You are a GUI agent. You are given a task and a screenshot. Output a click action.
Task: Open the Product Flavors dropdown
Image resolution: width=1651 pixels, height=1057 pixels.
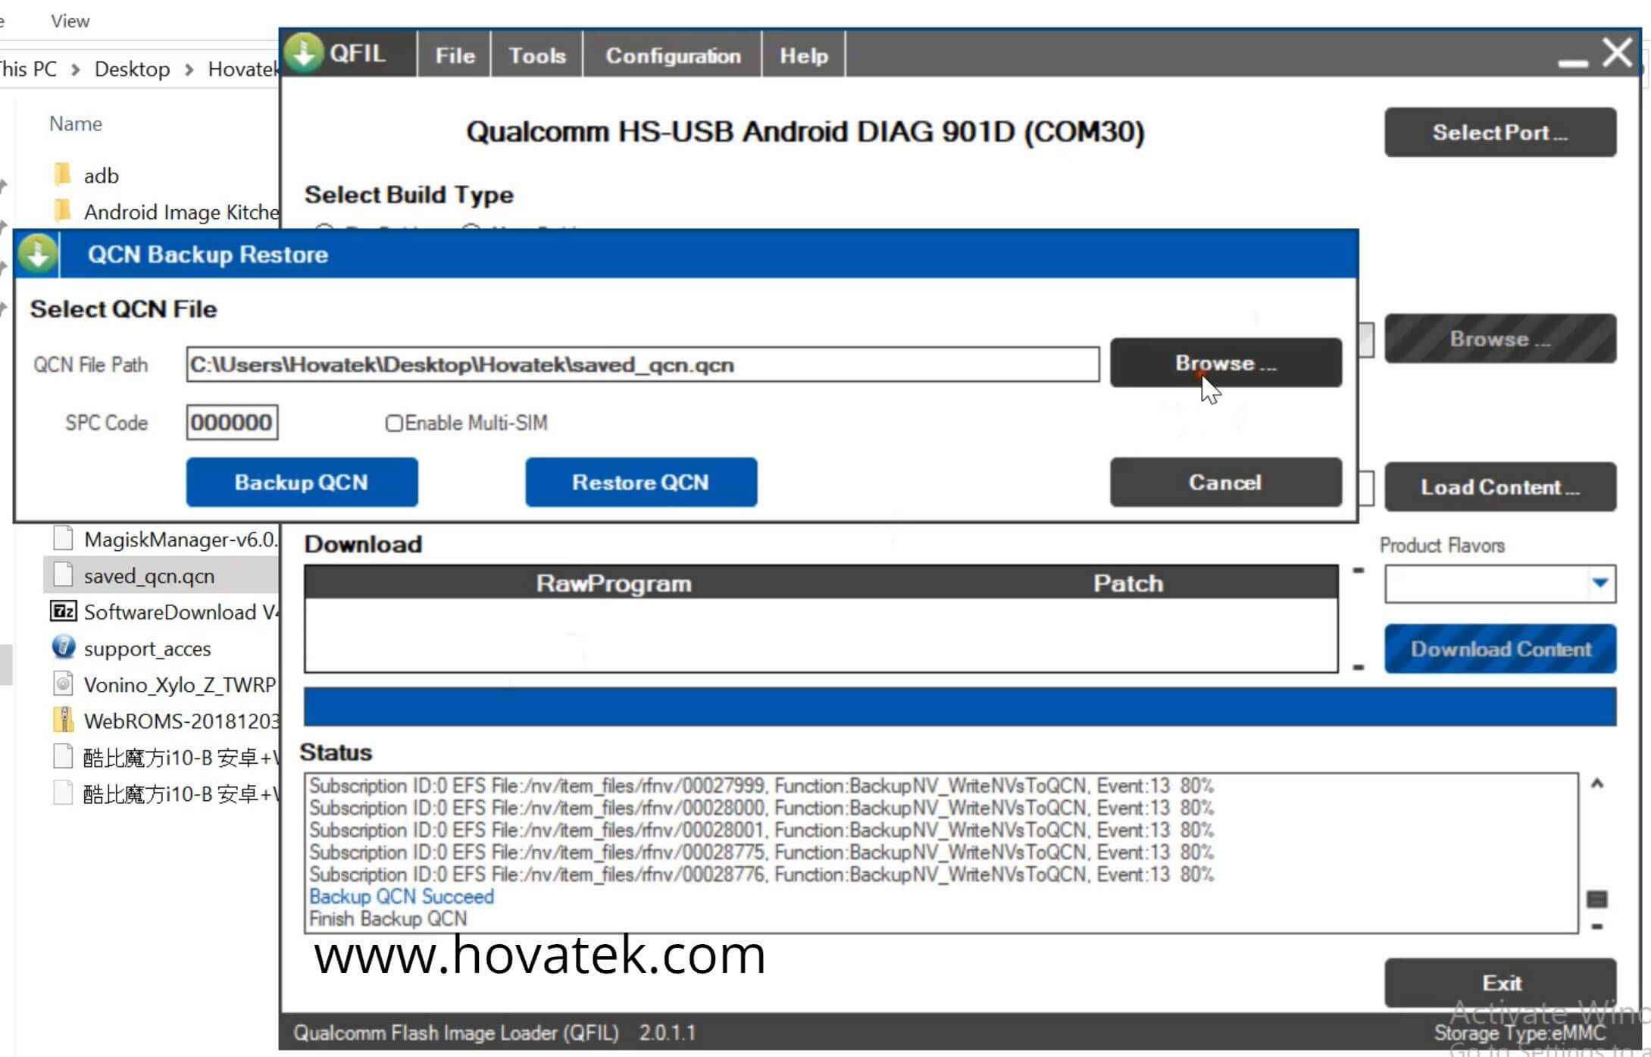1599,584
